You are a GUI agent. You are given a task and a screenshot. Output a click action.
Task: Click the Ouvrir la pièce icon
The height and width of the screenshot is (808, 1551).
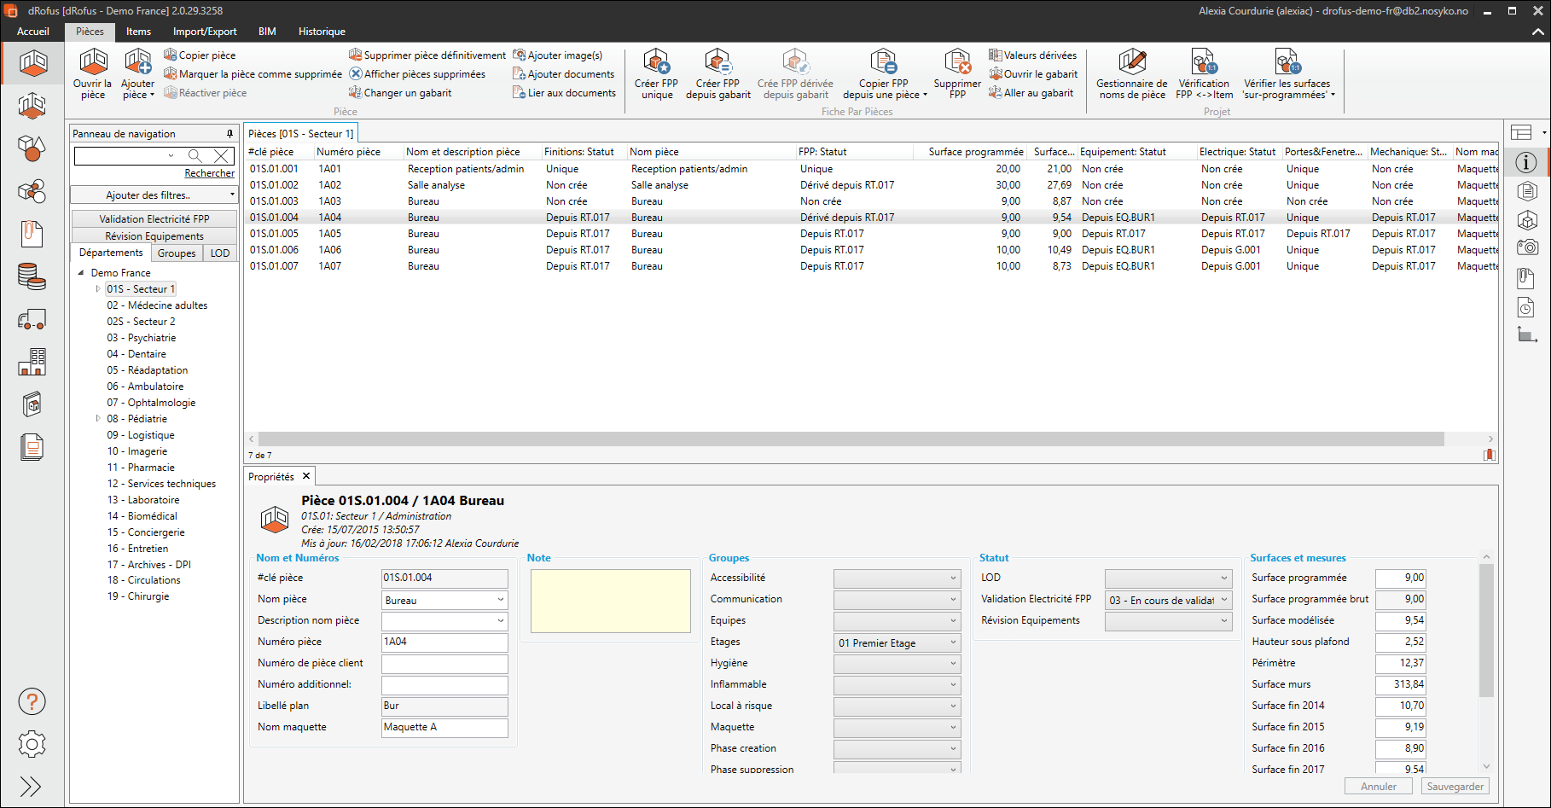tap(93, 64)
